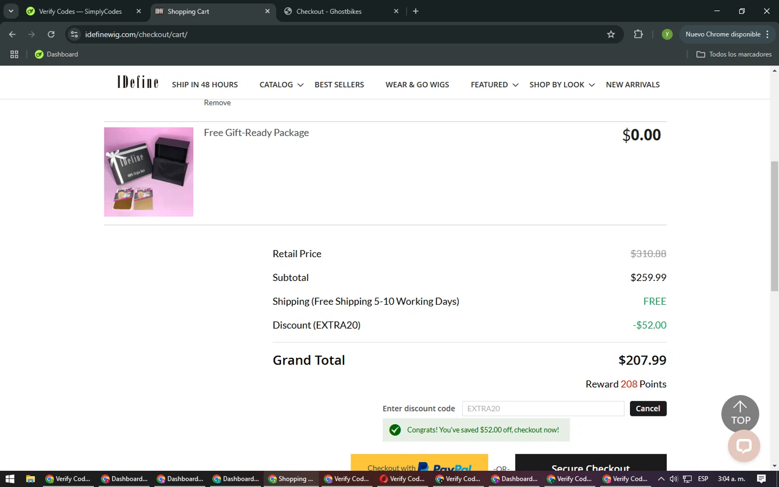Open the SHIP IN 48 HOURS menu
The image size is (779, 487).
pos(205,85)
